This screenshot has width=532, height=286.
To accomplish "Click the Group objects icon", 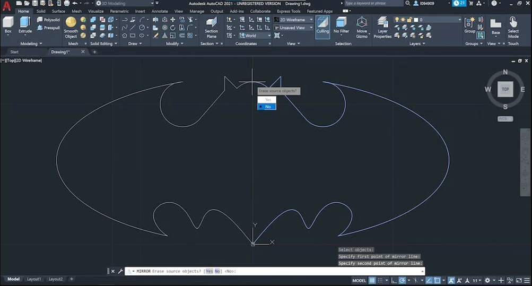I will tap(469, 24).
